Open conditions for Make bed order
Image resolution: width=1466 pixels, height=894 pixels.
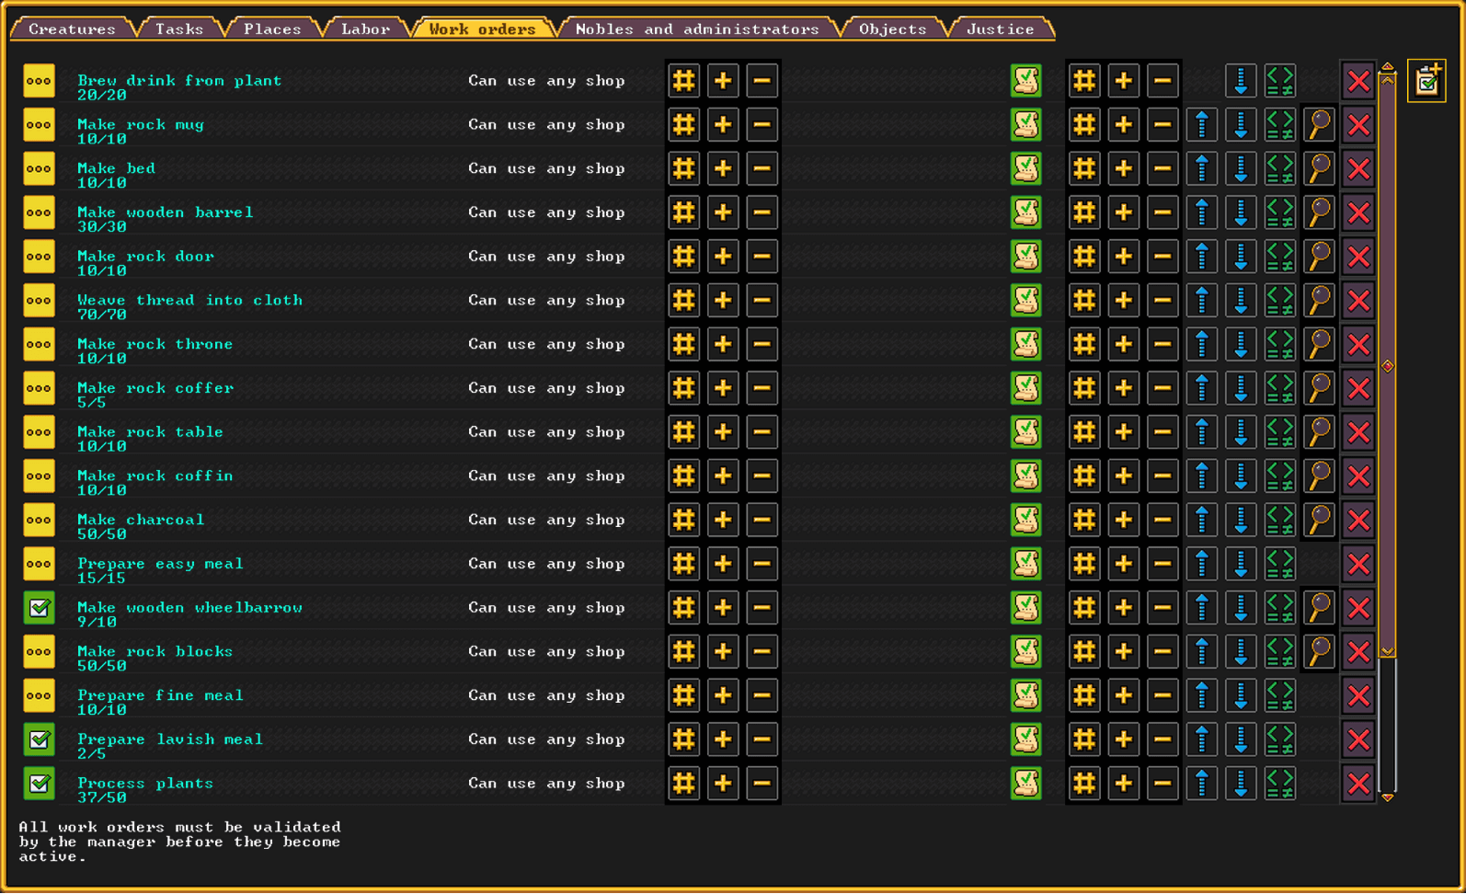coord(1026,169)
